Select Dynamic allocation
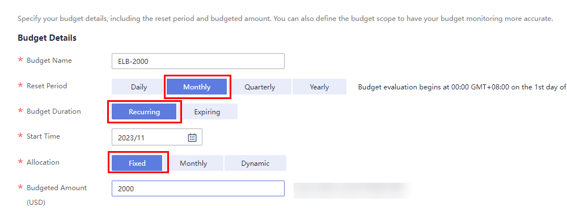The height and width of the screenshot is (219, 567). pyautogui.click(x=255, y=163)
